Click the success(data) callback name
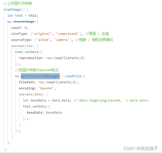This screenshot has width=162, height=153. coord(26,94)
